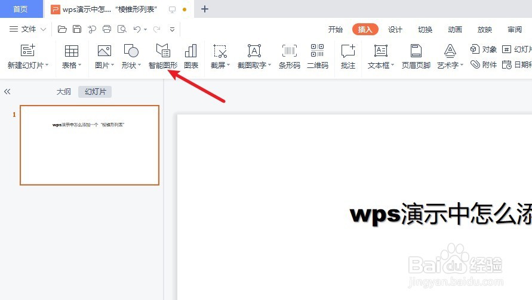The image size is (532, 300).
Task: Expand the Shapes (形状) dropdown arrow
Action: (x=139, y=65)
